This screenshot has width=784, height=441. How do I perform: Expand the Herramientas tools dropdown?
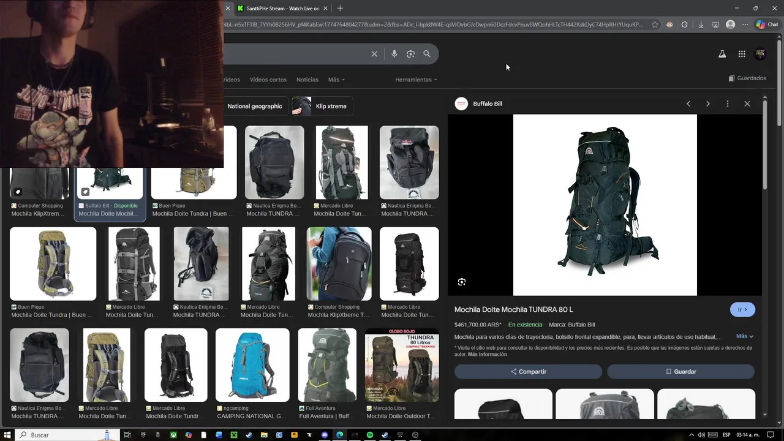pyautogui.click(x=417, y=80)
